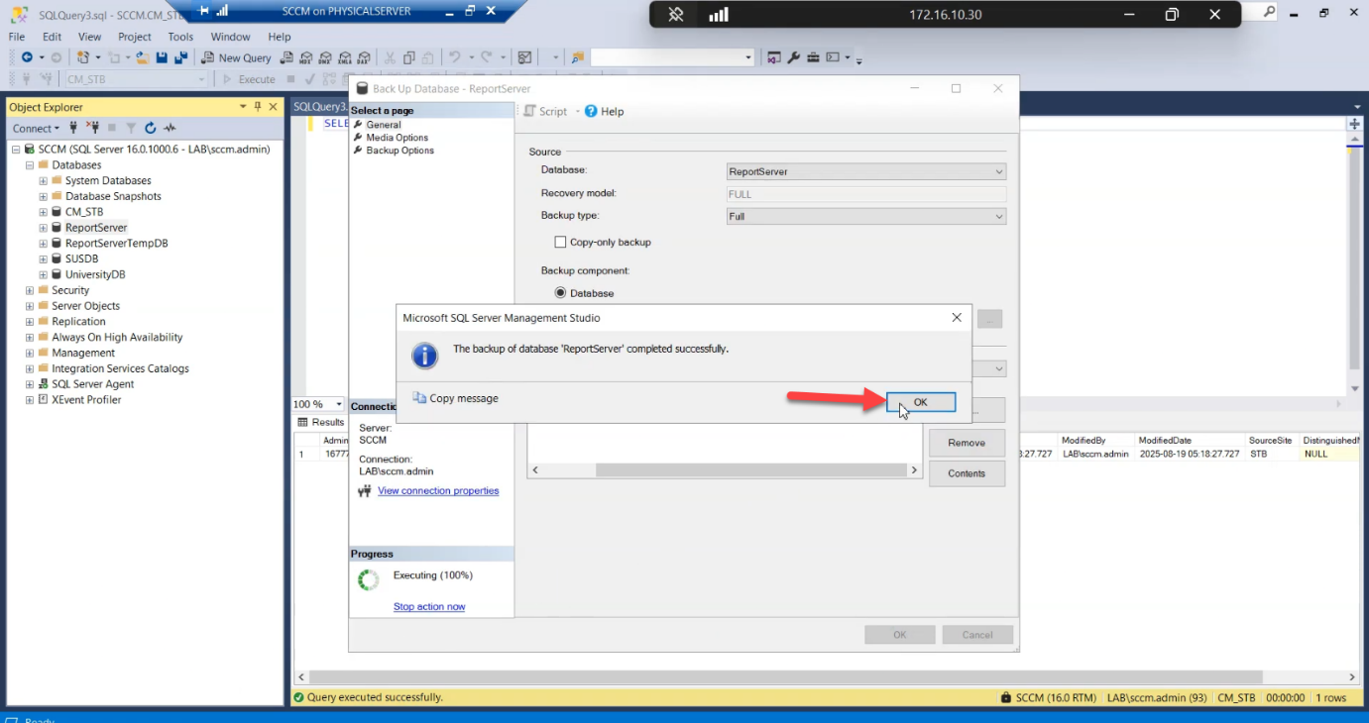Open the Window menu
This screenshot has width=1369, height=723.
(x=231, y=37)
